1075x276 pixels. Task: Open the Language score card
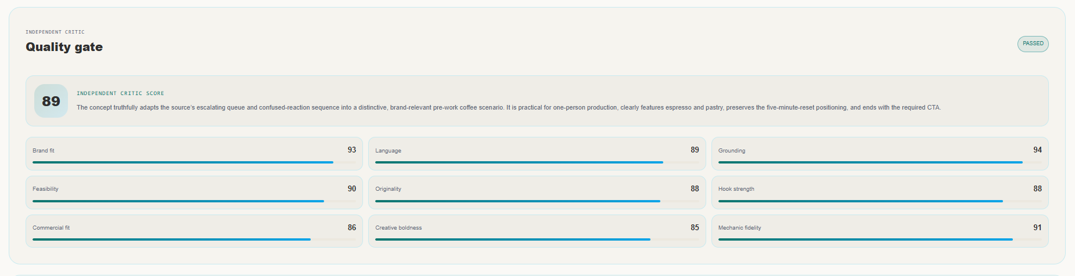537,154
